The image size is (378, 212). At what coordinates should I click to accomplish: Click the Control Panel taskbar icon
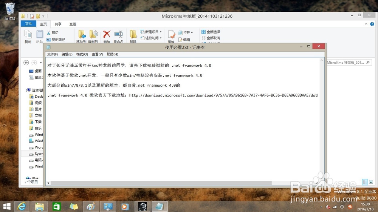point(108,206)
